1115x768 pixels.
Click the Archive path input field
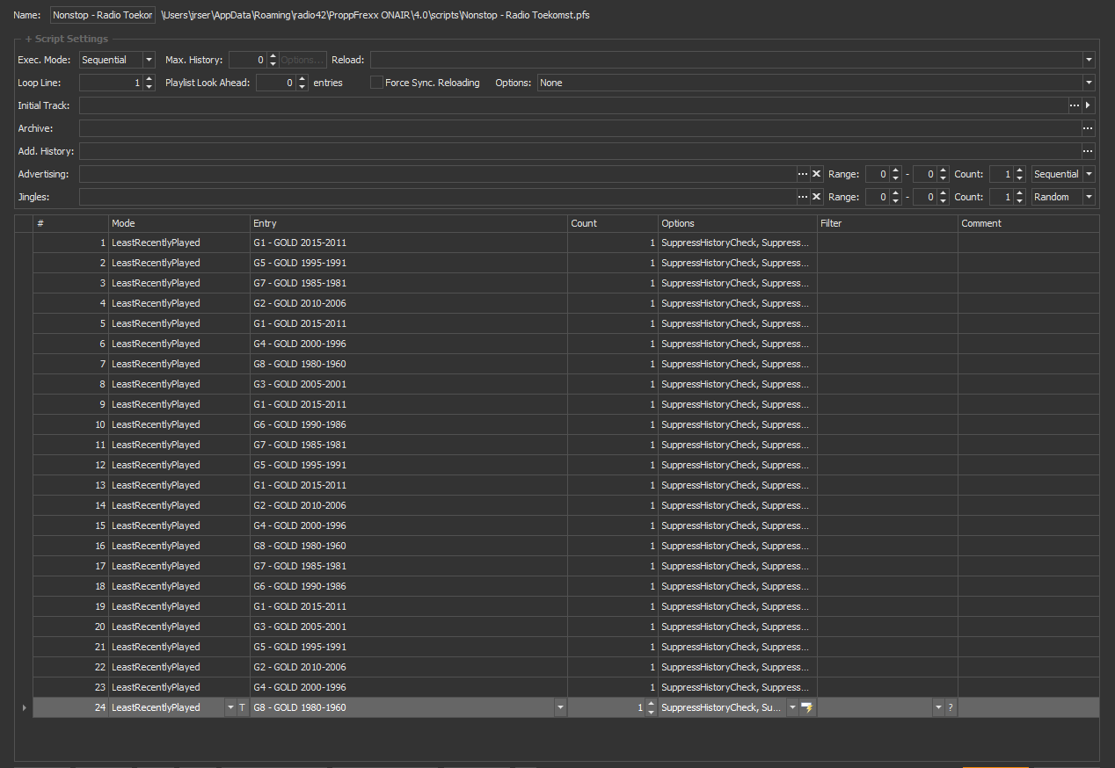579,128
